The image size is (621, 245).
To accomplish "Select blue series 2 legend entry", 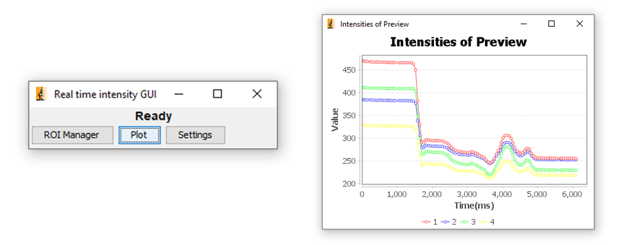I will point(448,222).
